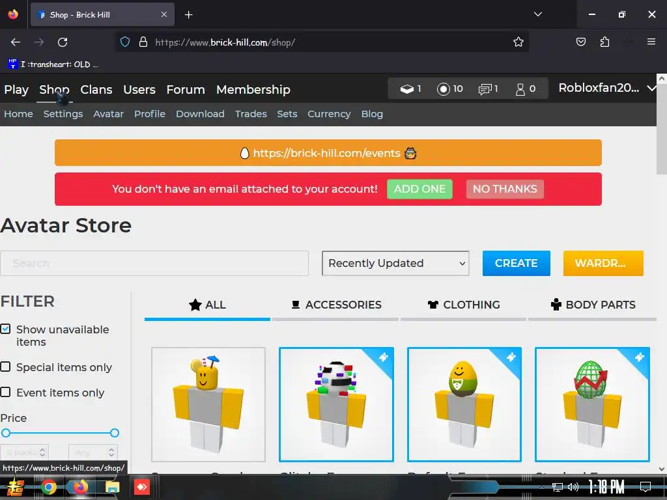Open the Clans menu item
This screenshot has height=500, width=667.
pos(96,90)
